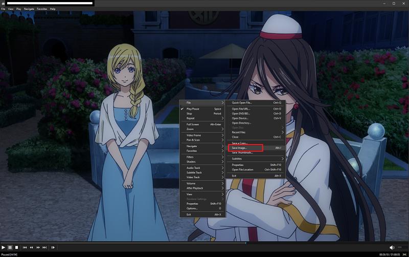Viewport: 409px width, 257px height.
Task: Choose Full Screen from the context menu
Action: 202,124
